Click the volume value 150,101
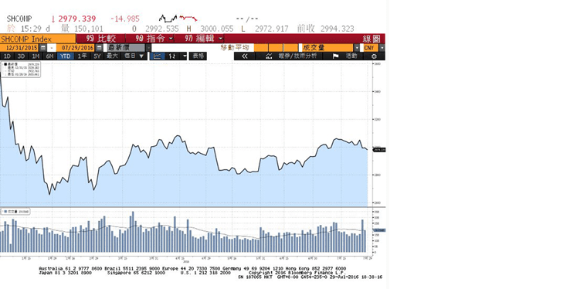The width and height of the screenshot is (587, 289). pyautogui.click(x=89, y=29)
